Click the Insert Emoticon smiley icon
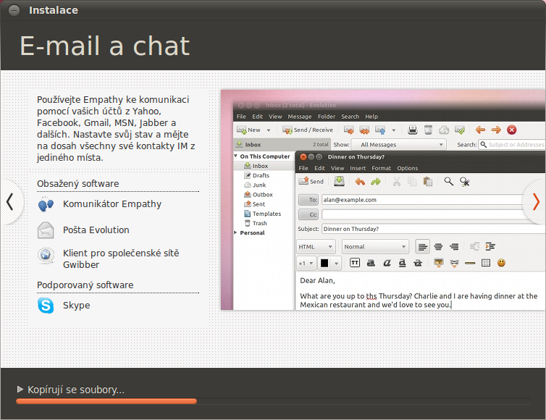Screen dimensions: 546x420 coord(501,263)
